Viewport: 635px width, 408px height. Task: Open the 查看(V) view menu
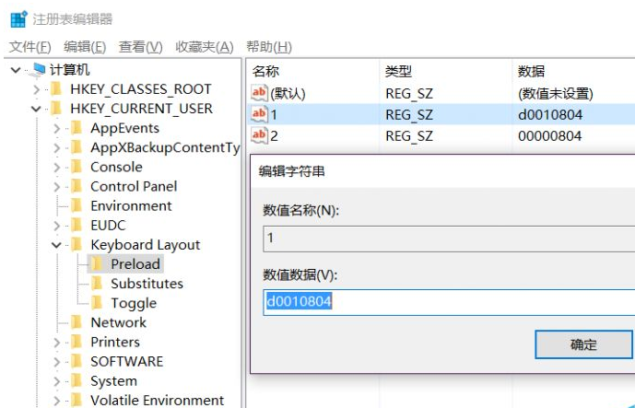[140, 47]
